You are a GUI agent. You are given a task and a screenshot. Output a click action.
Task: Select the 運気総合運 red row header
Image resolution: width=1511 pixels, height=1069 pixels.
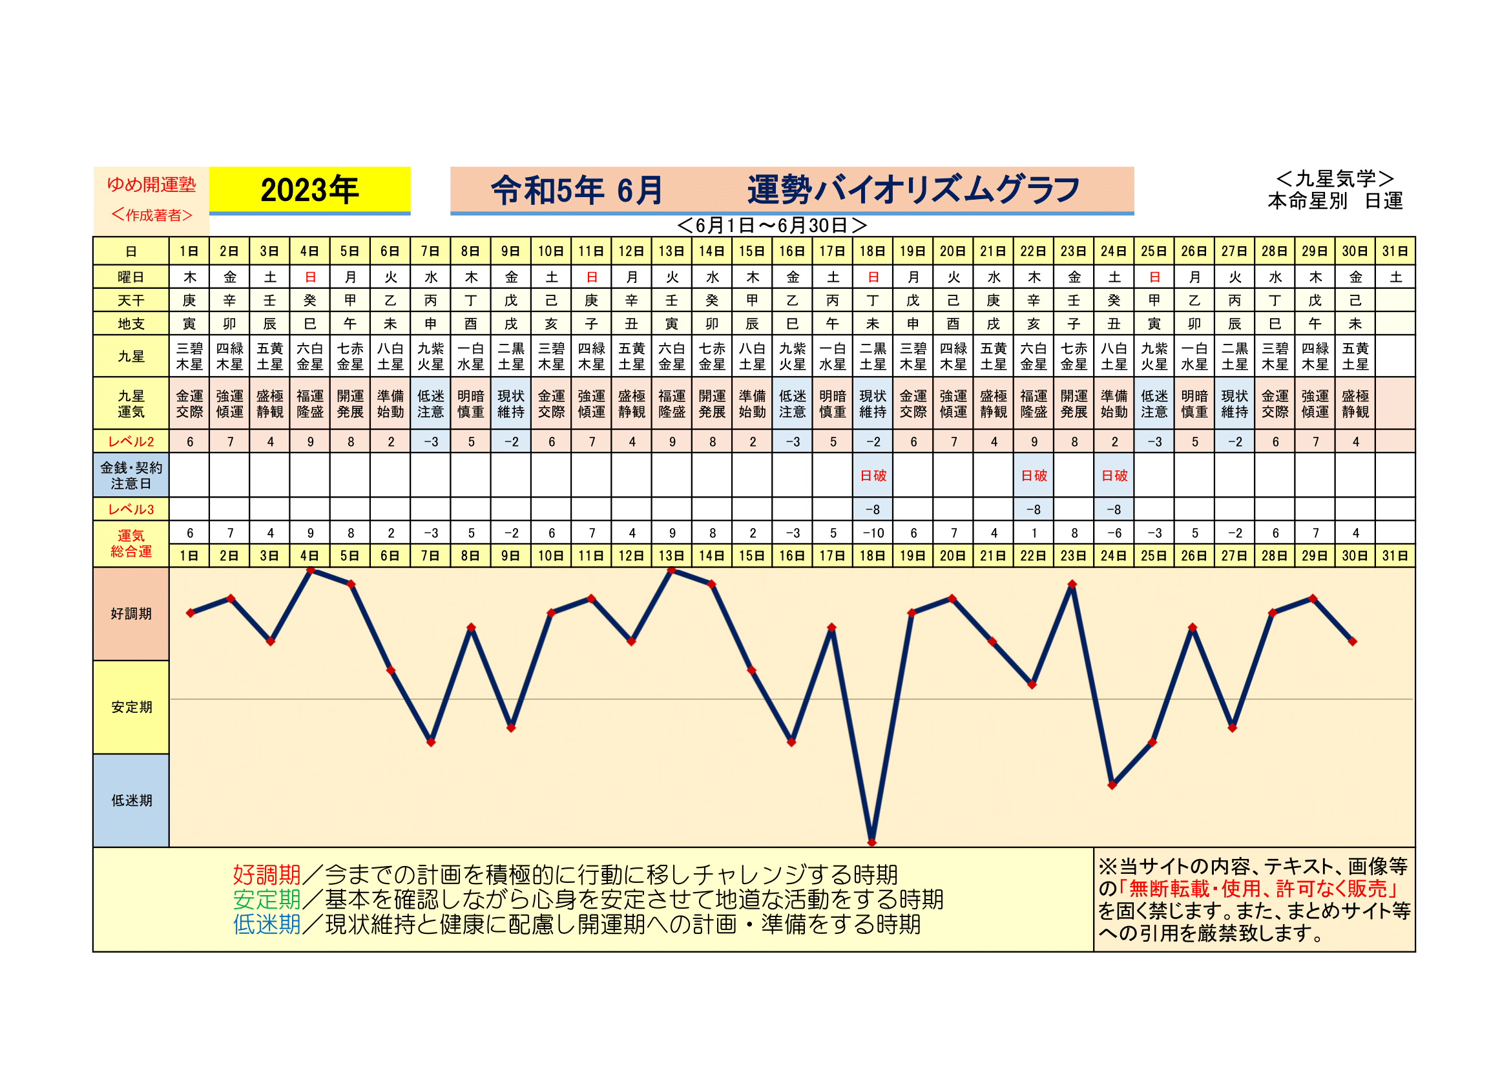coord(131,544)
